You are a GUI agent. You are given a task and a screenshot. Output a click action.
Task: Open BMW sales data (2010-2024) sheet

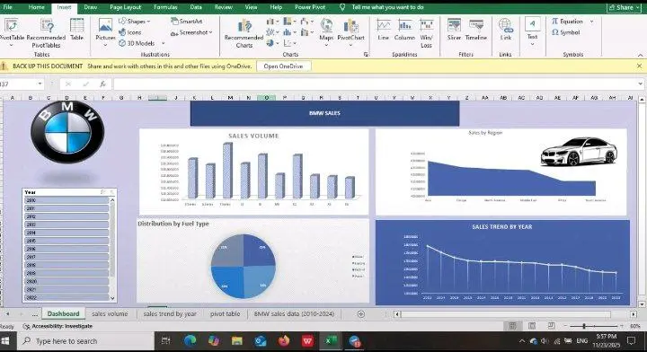(x=294, y=313)
